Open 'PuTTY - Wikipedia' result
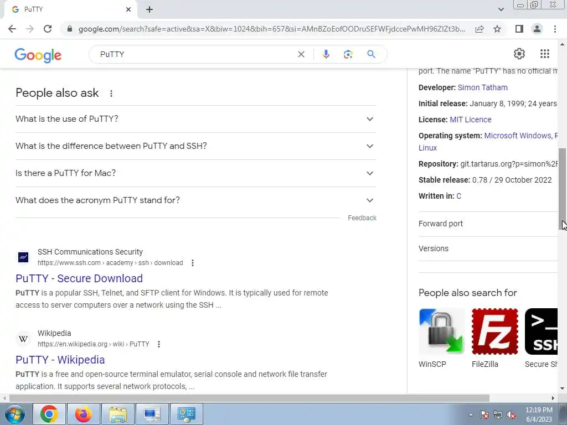 pyautogui.click(x=60, y=360)
